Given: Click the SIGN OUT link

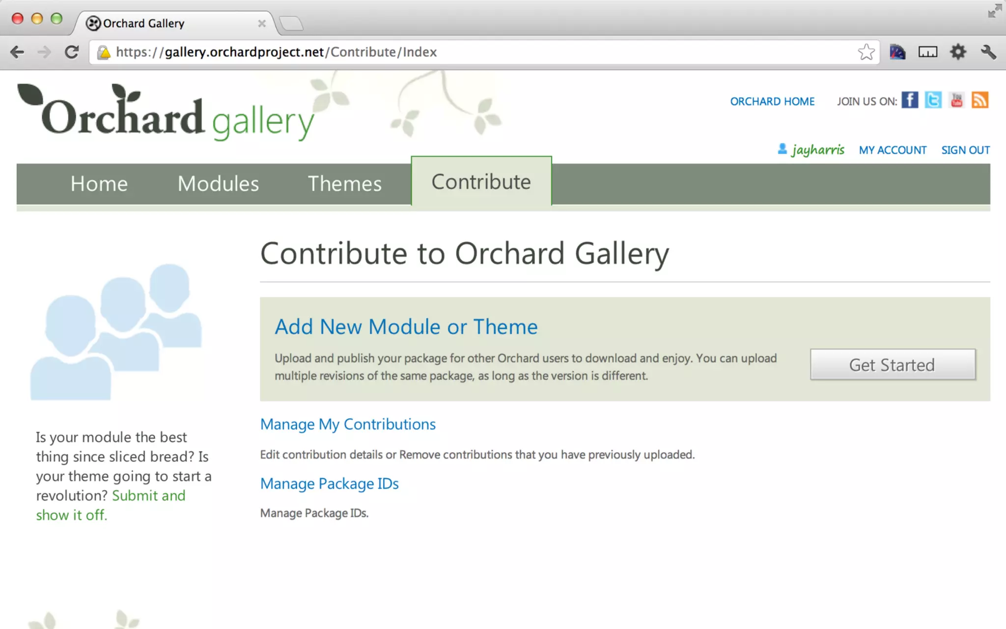Looking at the screenshot, I should (x=965, y=150).
